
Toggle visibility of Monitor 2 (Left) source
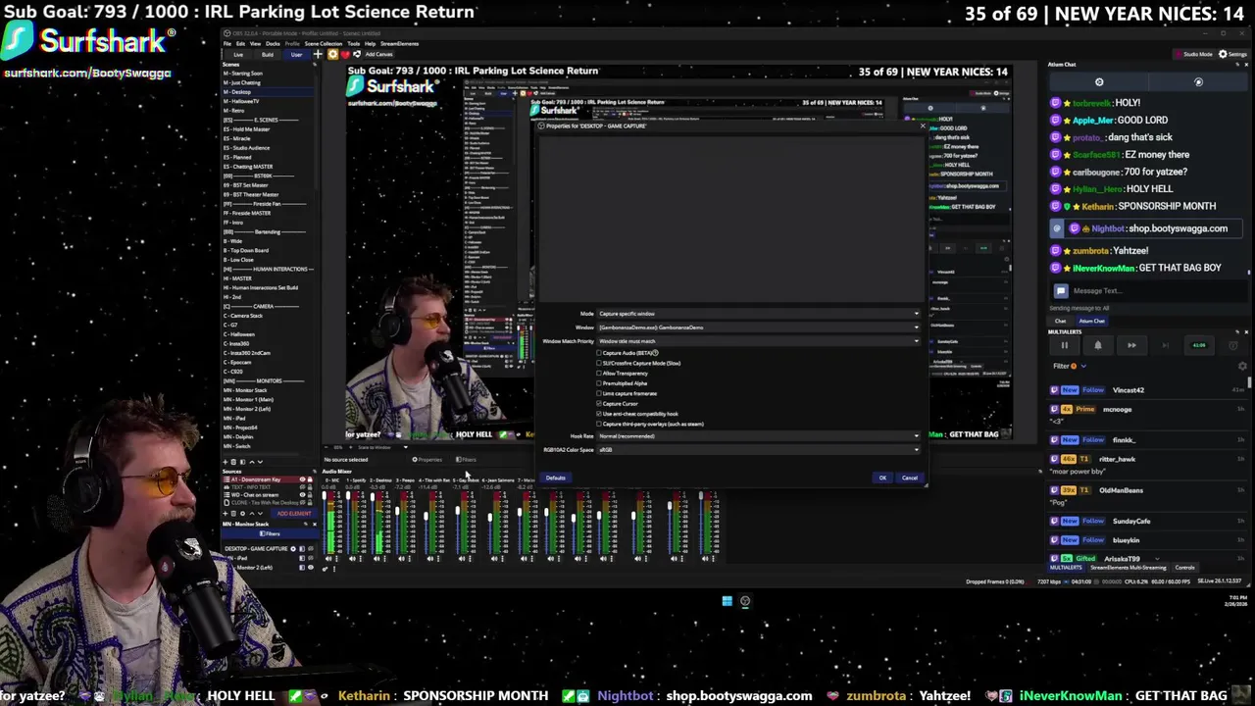point(311,567)
